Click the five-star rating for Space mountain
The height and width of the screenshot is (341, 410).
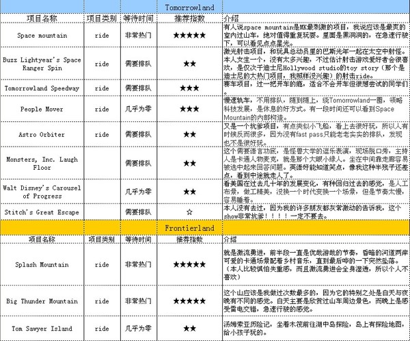189,35
